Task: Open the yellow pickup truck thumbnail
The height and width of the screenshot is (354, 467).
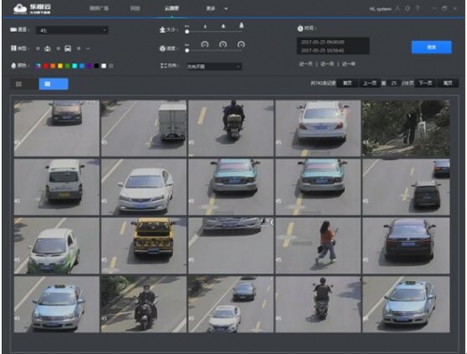Action: coord(144,246)
